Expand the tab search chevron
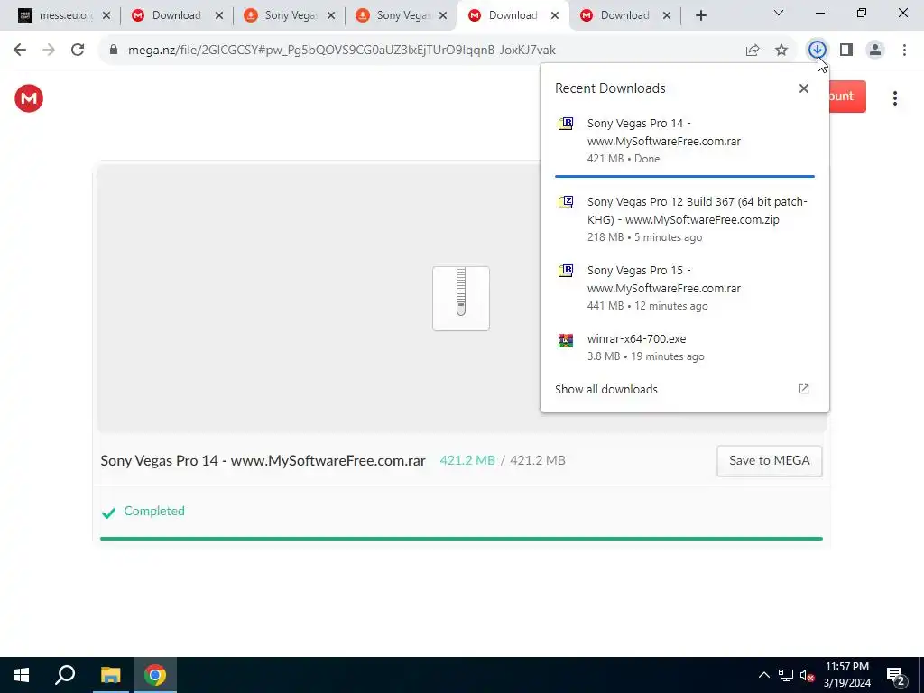Viewport: 924px width, 693px height. [x=779, y=13]
